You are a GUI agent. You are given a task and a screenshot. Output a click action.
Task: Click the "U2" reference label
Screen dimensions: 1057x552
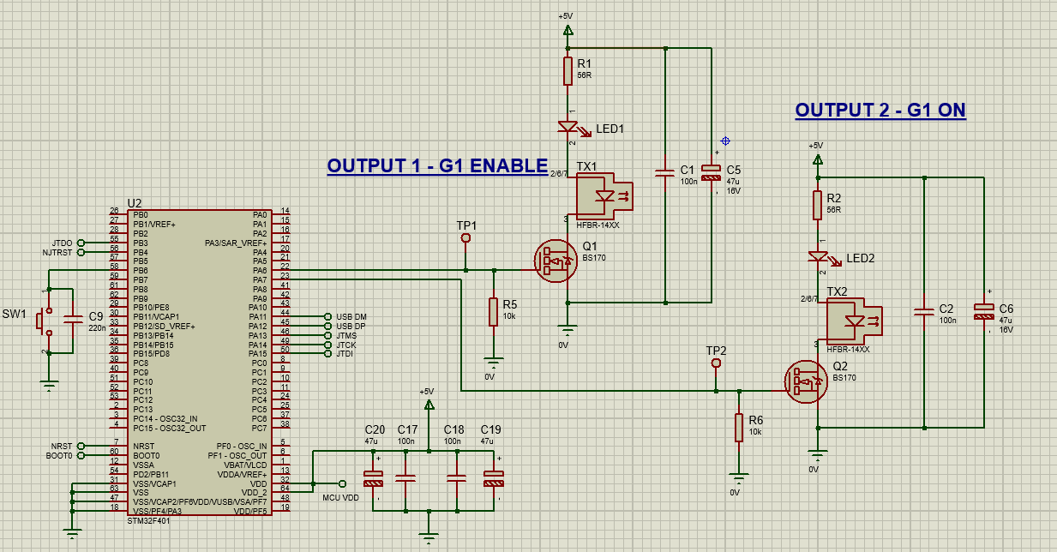(134, 203)
